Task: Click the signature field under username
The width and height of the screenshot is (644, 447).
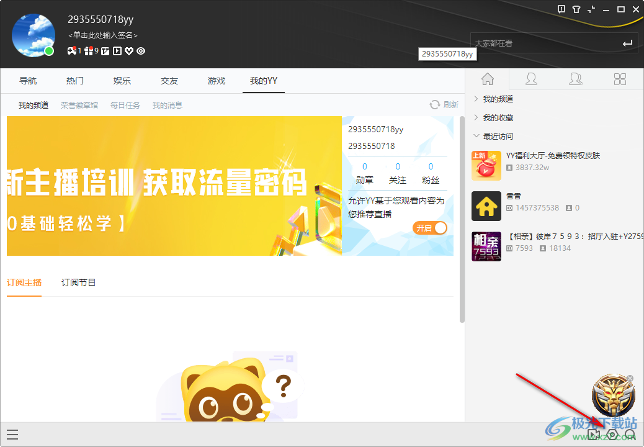Action: (x=102, y=35)
